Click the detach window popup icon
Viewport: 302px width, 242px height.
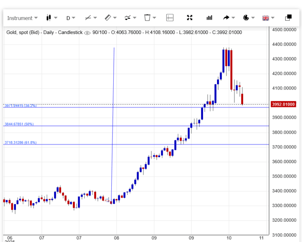click(288, 18)
